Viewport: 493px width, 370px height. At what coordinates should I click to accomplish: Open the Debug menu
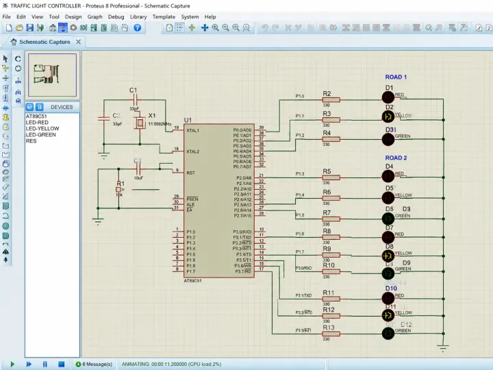click(x=116, y=16)
